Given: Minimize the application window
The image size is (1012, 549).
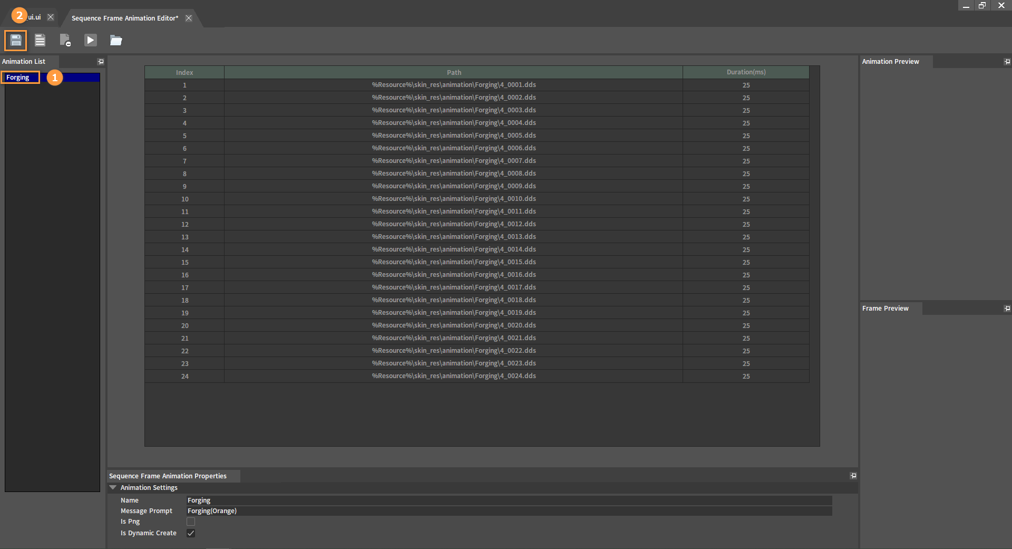Looking at the screenshot, I should [x=966, y=5].
